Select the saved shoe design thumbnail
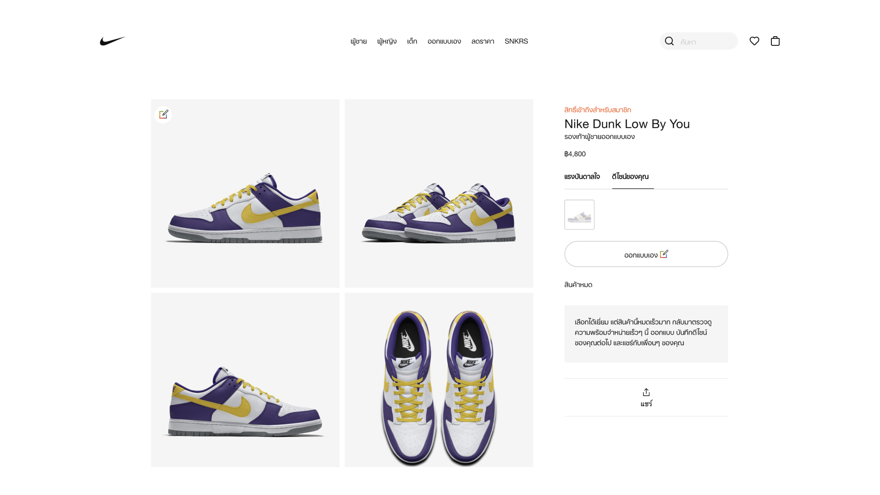 579,214
